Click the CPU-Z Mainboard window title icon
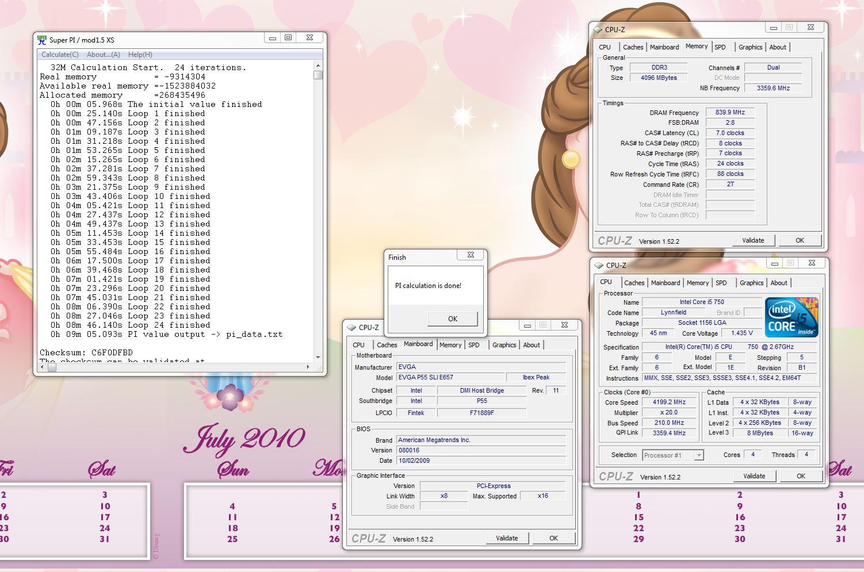This screenshot has height=572, width=864. pos(351,327)
